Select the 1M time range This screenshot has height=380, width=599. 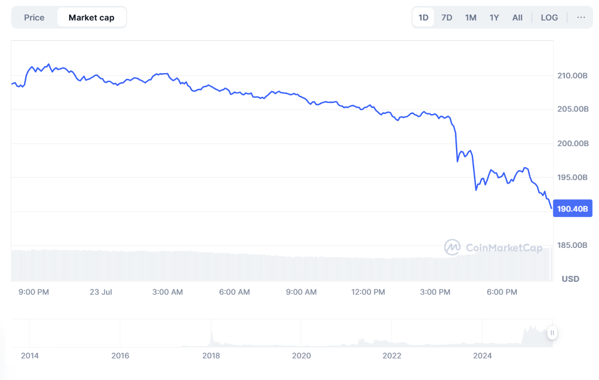pyautogui.click(x=470, y=17)
